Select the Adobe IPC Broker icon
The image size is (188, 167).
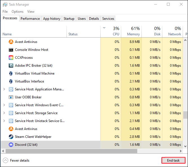(x=11, y=66)
